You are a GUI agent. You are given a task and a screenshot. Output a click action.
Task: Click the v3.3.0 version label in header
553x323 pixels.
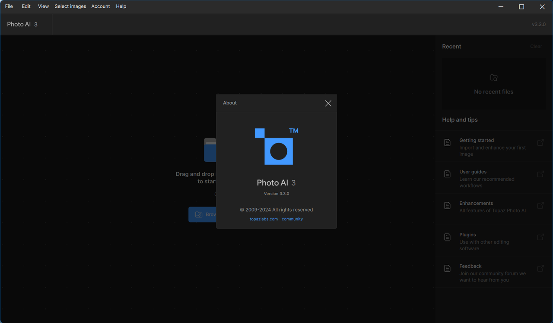pyautogui.click(x=539, y=25)
